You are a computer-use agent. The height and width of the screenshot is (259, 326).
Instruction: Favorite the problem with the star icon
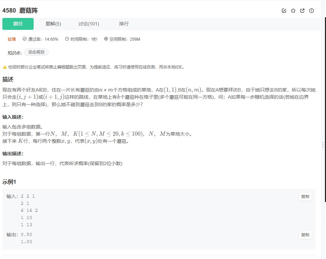pyautogui.click(x=293, y=11)
